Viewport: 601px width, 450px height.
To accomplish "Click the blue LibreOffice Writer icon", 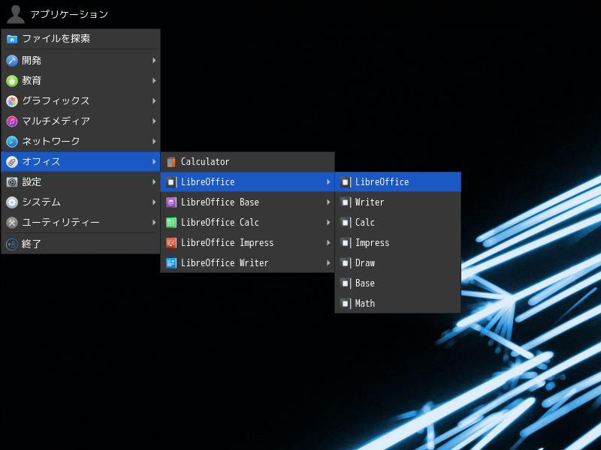I will point(171,263).
